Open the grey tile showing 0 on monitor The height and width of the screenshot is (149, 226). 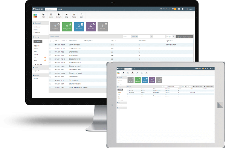coord(55,27)
